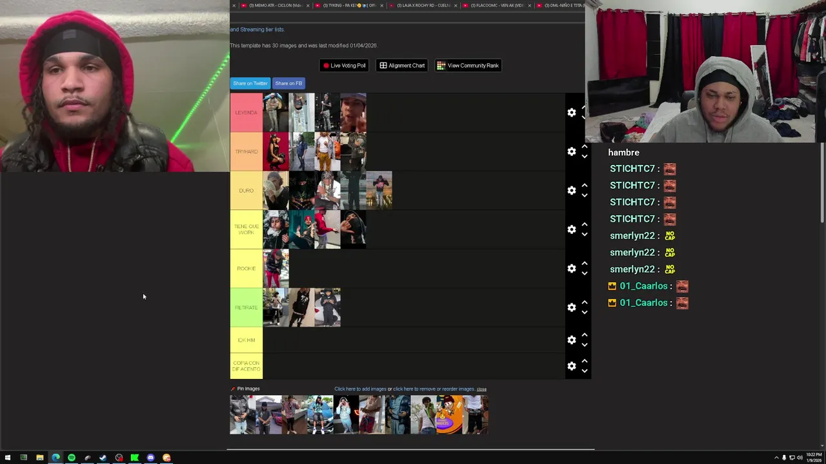Pick orange cartoon character image in pool
This screenshot has height=464, width=826.
pyautogui.click(x=449, y=414)
